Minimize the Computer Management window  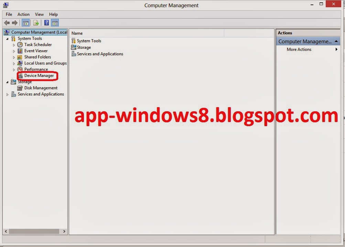click(x=312, y=4)
